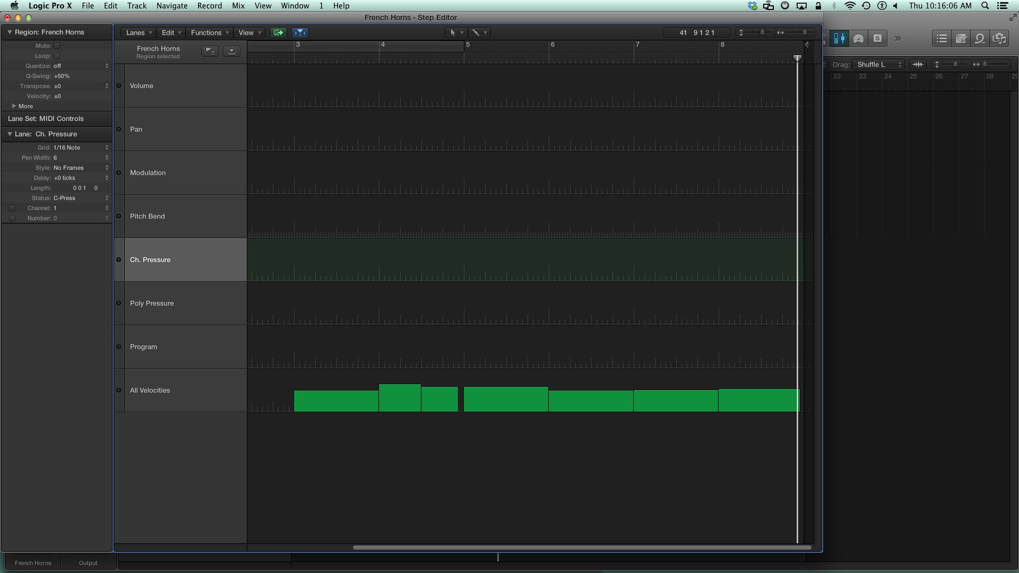
Task: Collapse the Region: French Horns inspector
Action: [x=10, y=32]
